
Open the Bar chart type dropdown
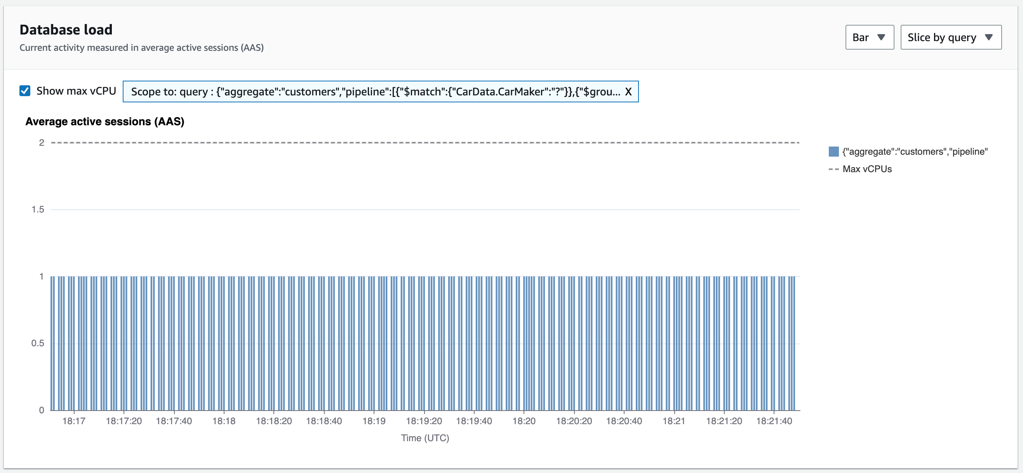[x=869, y=37]
